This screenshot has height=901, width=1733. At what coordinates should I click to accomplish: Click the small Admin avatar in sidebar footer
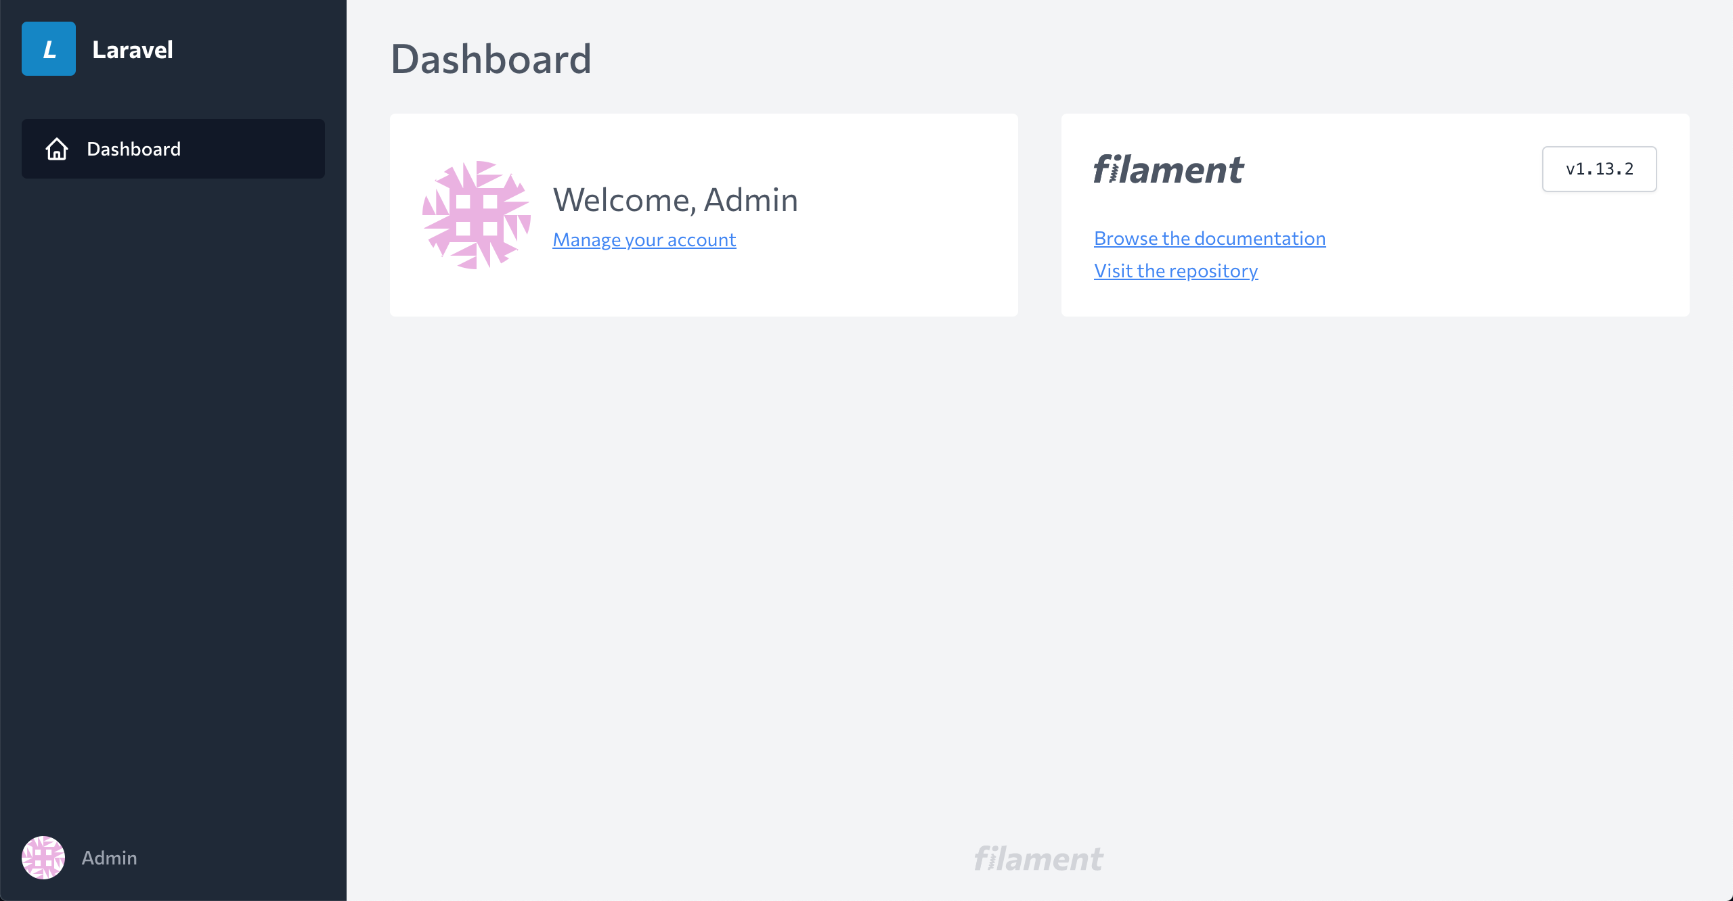pyautogui.click(x=43, y=858)
